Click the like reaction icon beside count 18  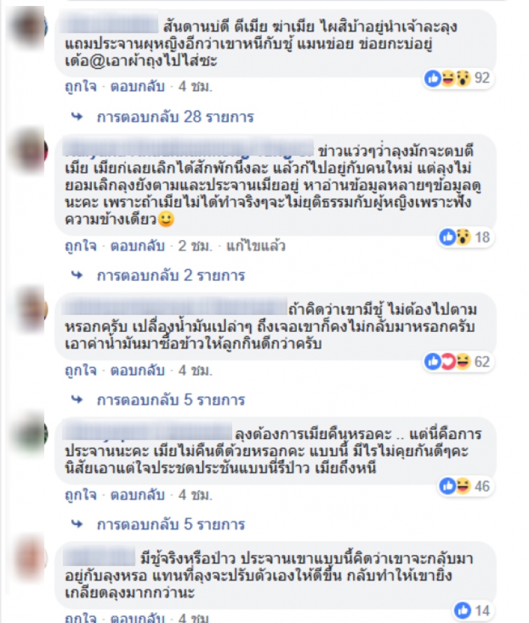[448, 237]
